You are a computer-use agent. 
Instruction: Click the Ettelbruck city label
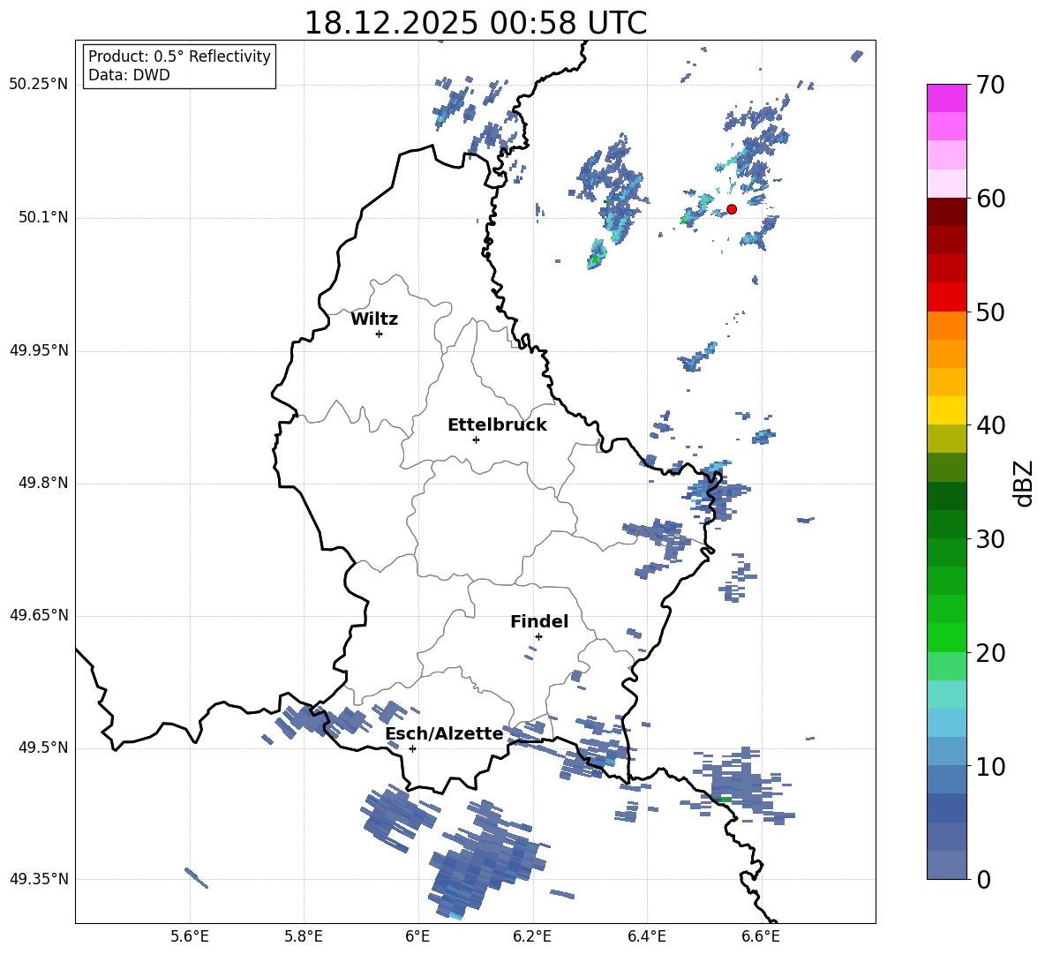[x=497, y=425]
